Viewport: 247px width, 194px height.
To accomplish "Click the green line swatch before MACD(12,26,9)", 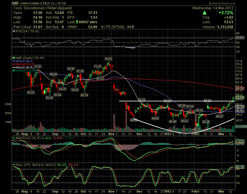I will (x=14, y=138).
